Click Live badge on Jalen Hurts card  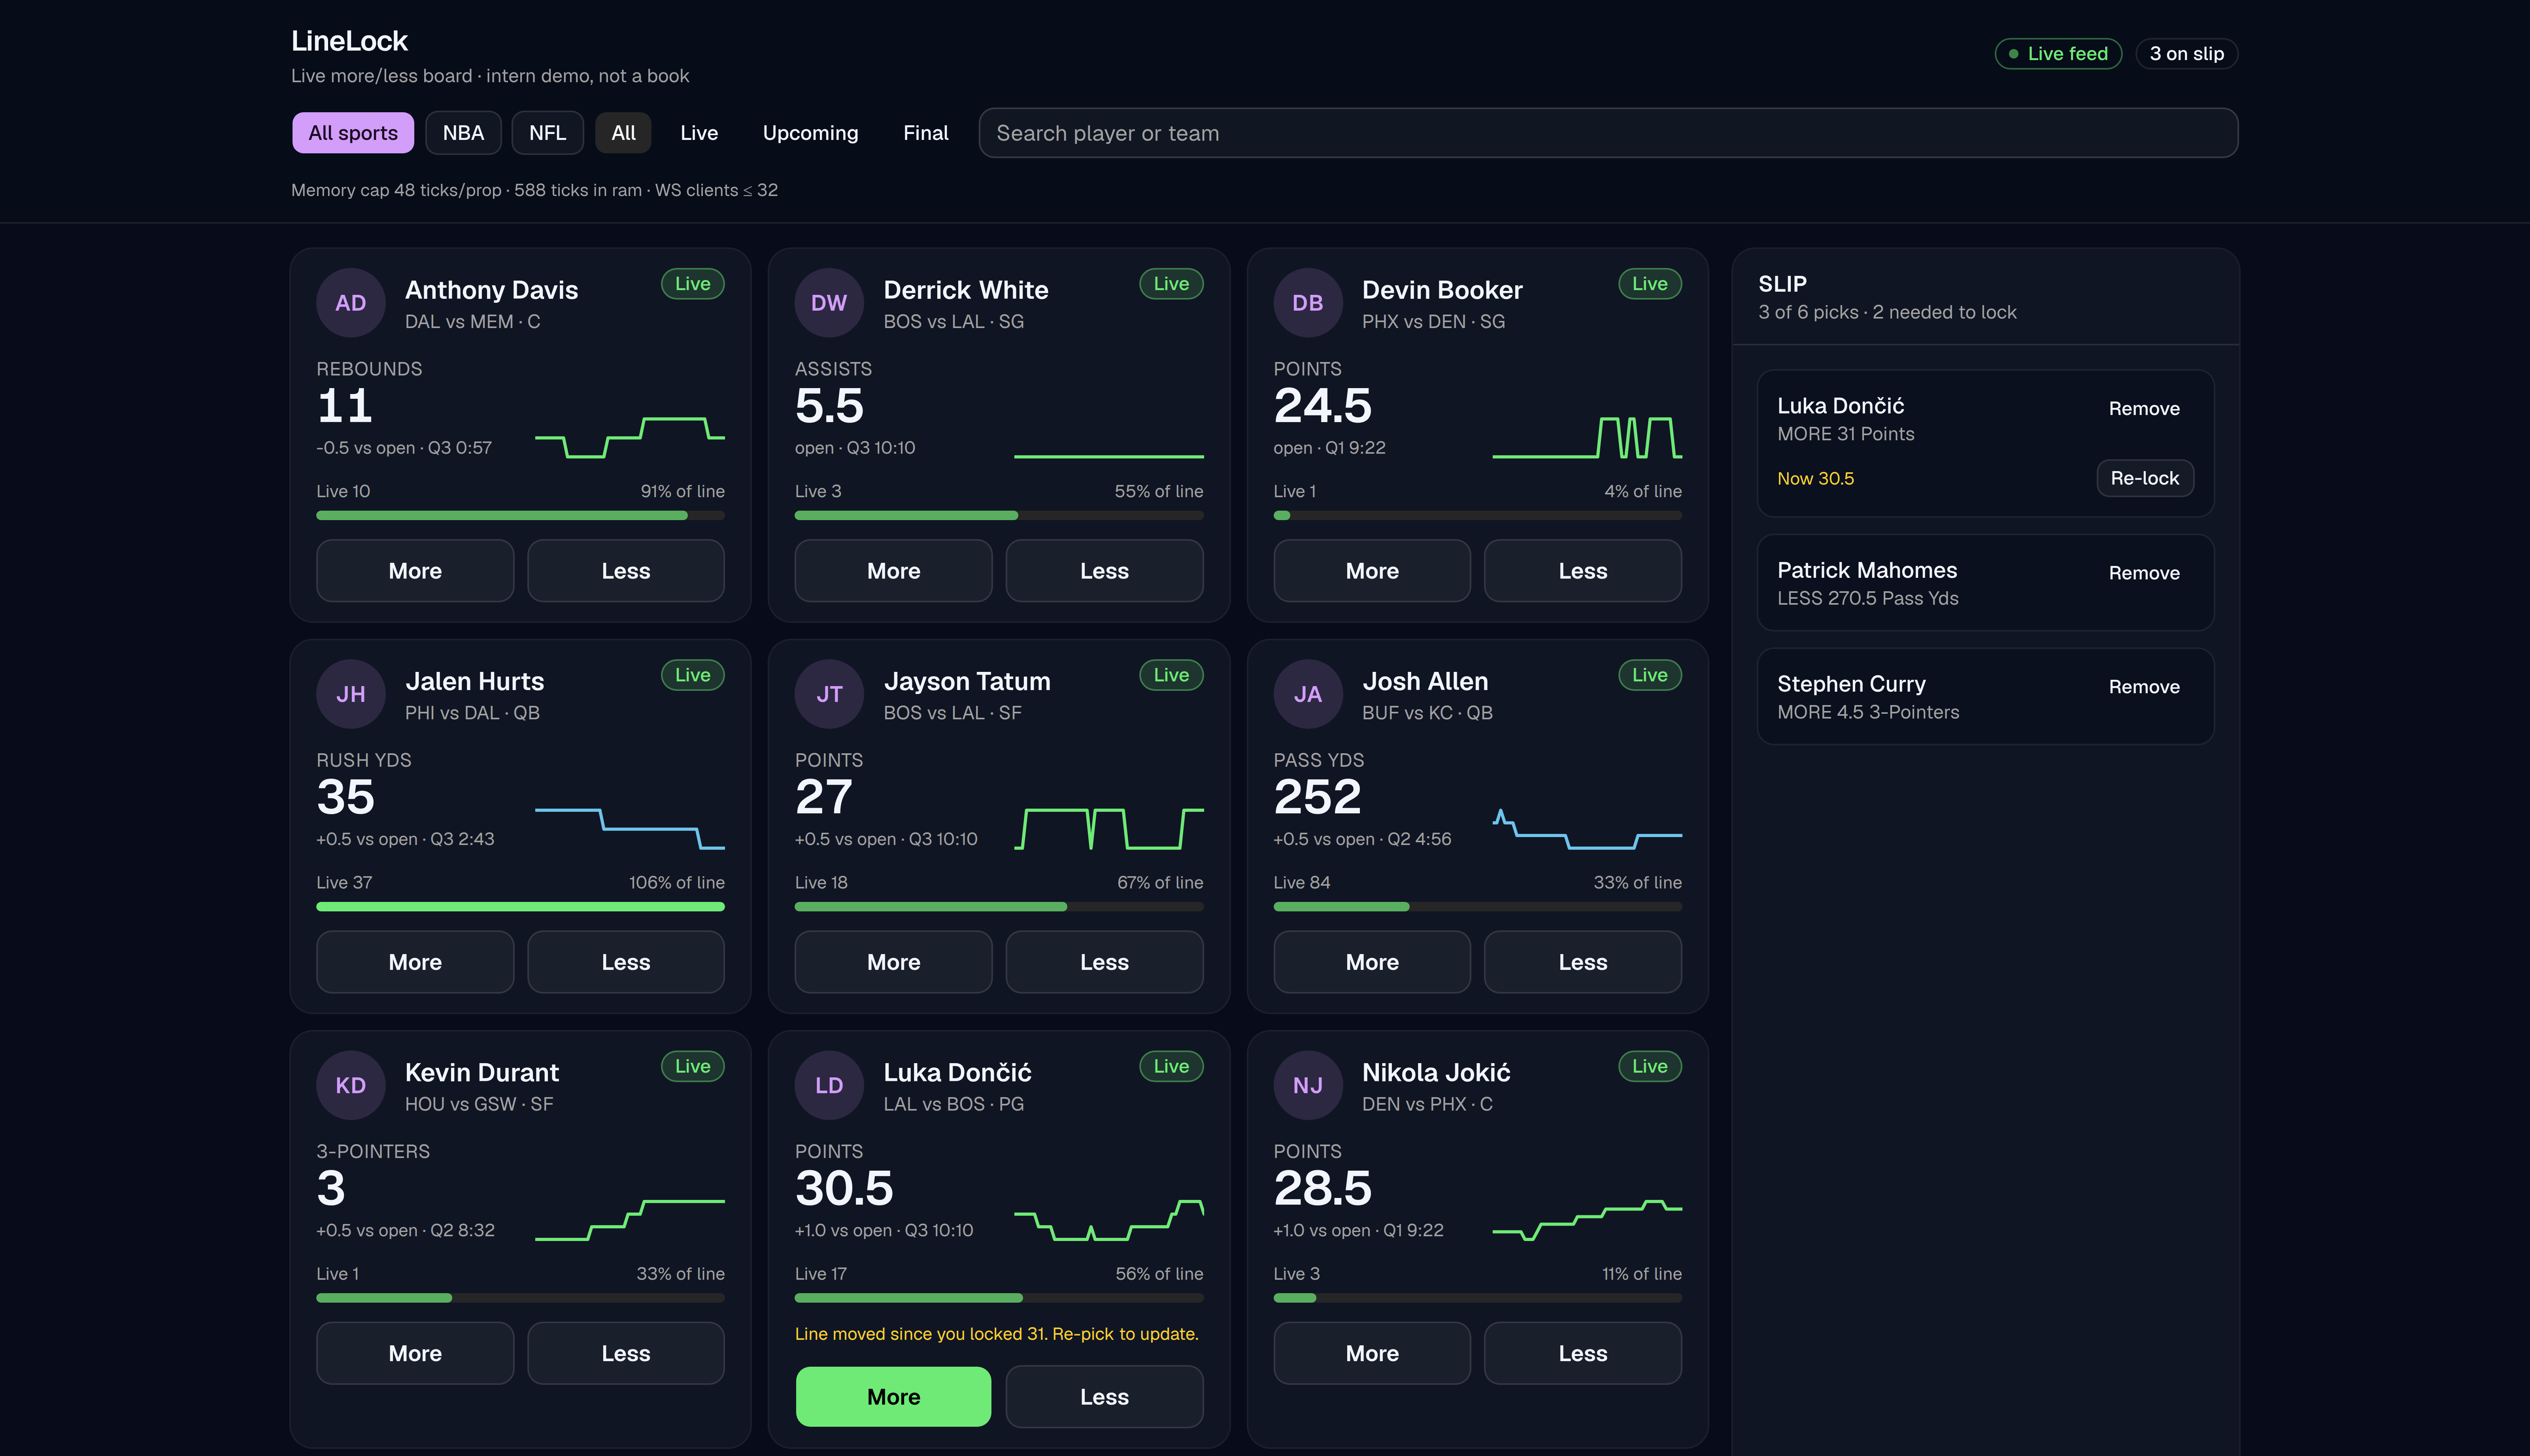(x=693, y=675)
